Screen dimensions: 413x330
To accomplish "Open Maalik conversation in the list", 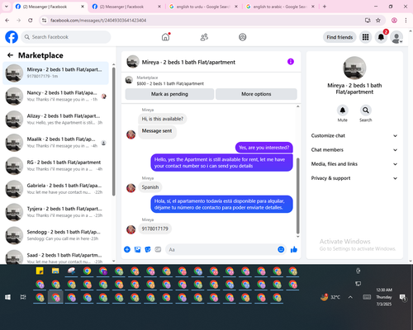I will click(56, 143).
